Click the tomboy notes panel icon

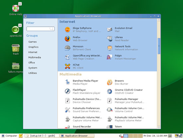21,136
